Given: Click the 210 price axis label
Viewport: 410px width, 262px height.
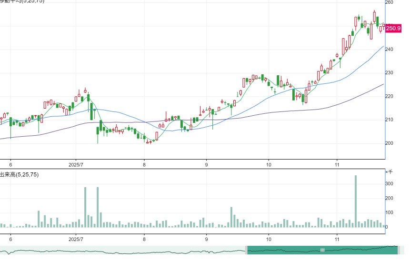Looking at the screenshot, I should tap(389, 120).
